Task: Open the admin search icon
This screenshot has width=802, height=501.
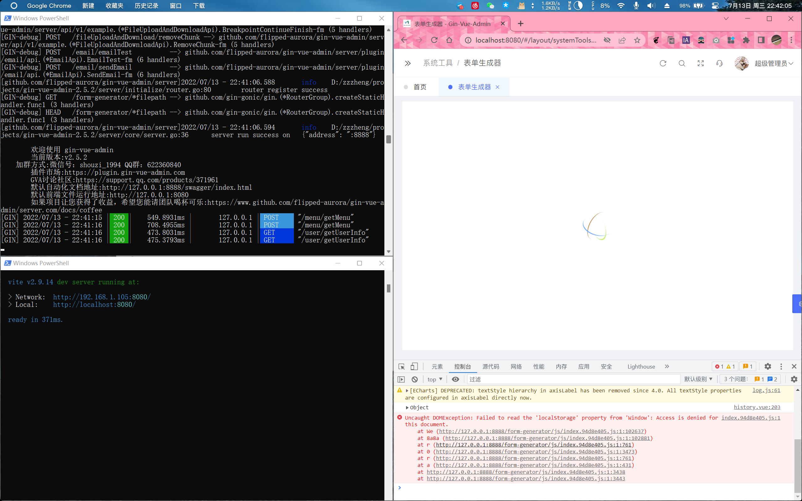Action: click(x=682, y=63)
